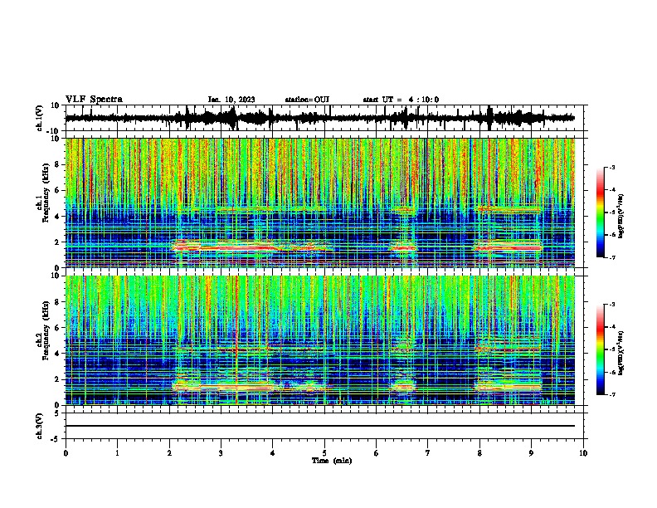This screenshot has height=508, width=657.
Task: Click the ch.1 color bar log PSD label
Action: (621, 216)
